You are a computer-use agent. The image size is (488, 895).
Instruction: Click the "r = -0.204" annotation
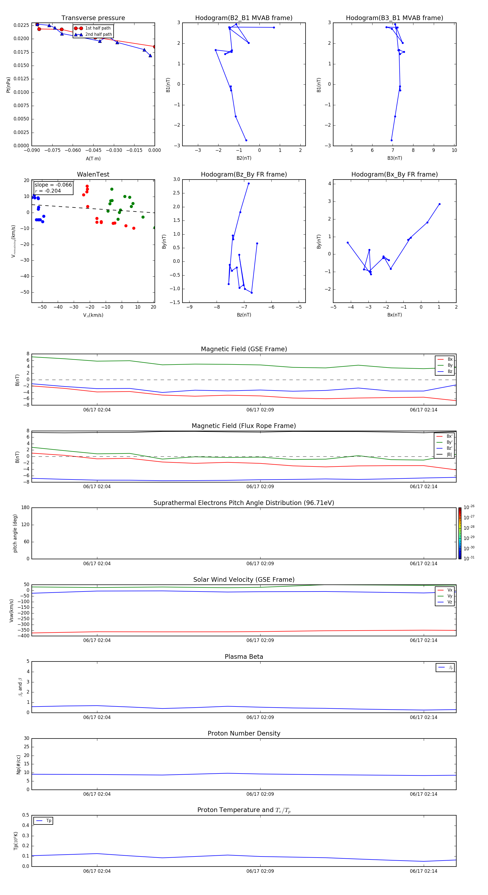48,191
